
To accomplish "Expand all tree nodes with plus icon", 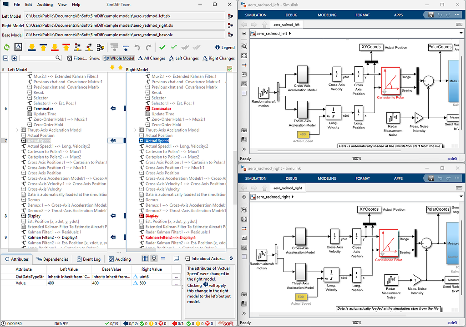I will (14, 58).
